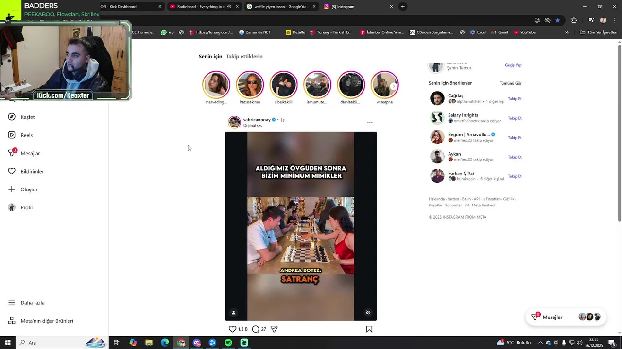Click Meta Verified footer link
The height and width of the screenshot is (349, 622).
[483, 205]
